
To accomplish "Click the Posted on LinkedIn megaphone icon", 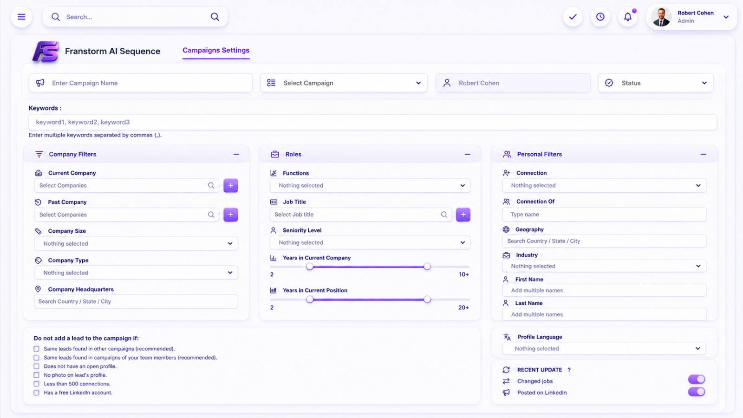I will point(506,392).
